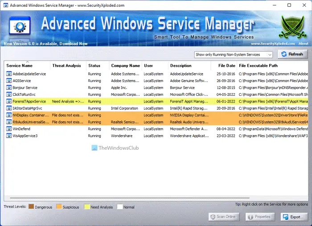Click the file date 08-04-2022

coord(226,129)
